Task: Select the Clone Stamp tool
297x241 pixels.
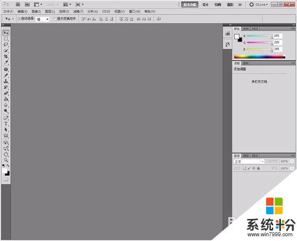Action: pos(6,81)
